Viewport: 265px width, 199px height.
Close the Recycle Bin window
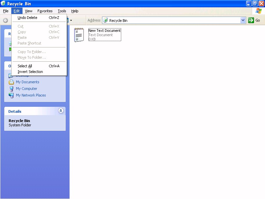[x=261, y=3]
